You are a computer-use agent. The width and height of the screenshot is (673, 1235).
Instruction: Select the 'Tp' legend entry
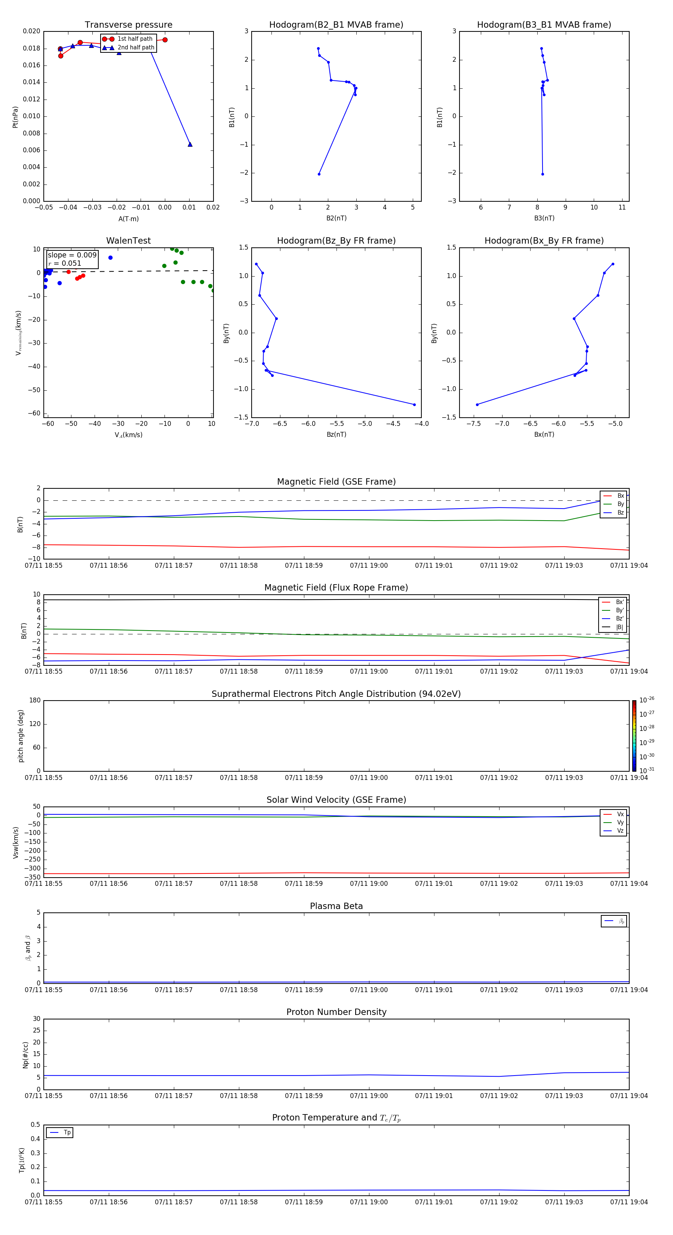click(60, 1132)
